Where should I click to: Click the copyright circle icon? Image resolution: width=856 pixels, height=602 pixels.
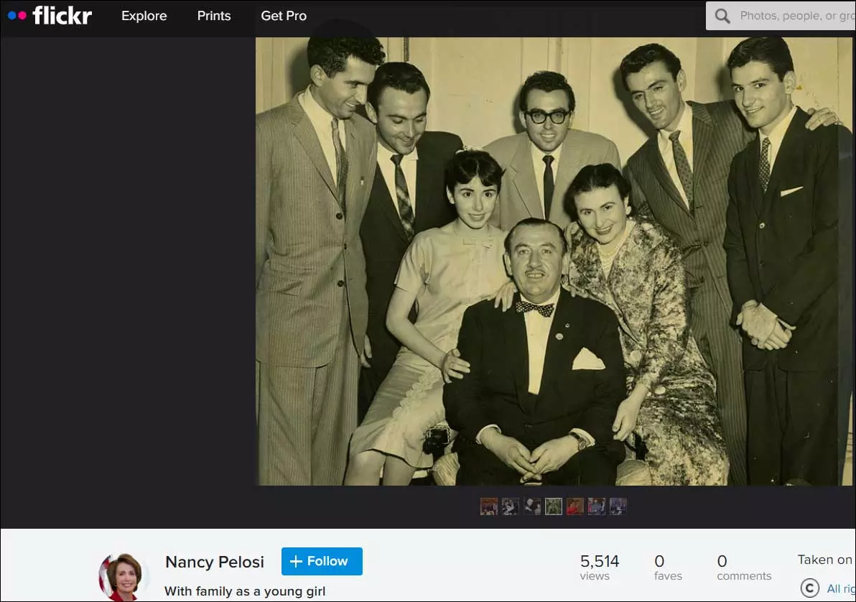coord(809,588)
